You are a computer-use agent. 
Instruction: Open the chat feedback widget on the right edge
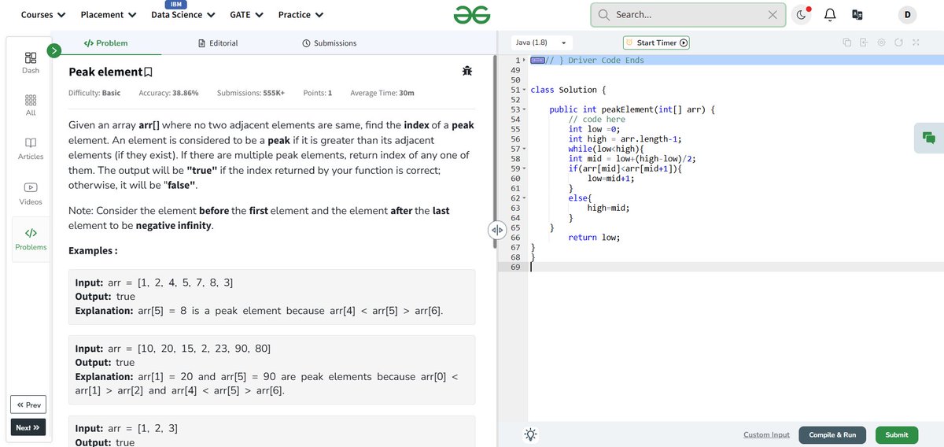click(929, 138)
